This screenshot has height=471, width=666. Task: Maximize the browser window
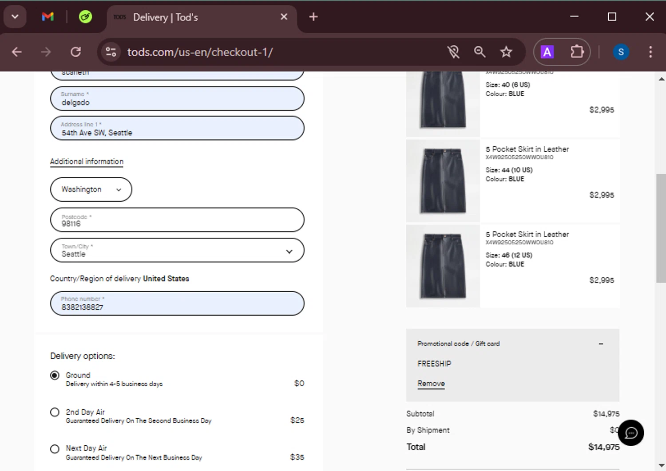pyautogui.click(x=612, y=17)
